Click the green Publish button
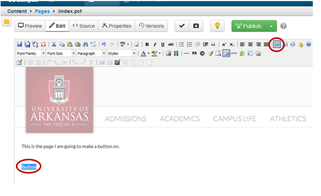The width and height of the screenshot is (321, 196). 248,26
